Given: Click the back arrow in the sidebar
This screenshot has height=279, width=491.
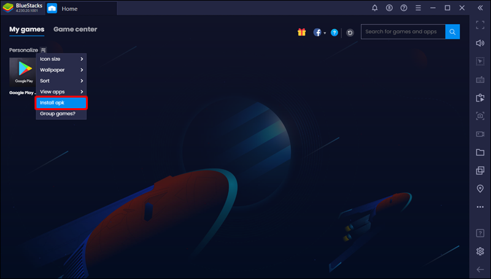Looking at the screenshot, I should coord(480,270).
